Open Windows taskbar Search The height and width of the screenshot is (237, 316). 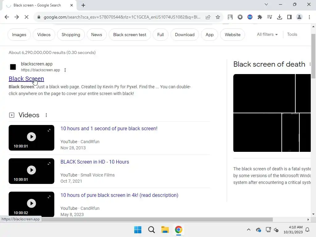point(151,230)
